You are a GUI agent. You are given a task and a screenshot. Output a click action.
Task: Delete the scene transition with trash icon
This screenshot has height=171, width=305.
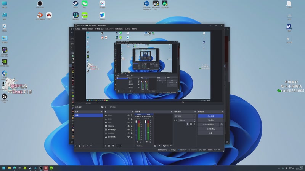pos(190,124)
